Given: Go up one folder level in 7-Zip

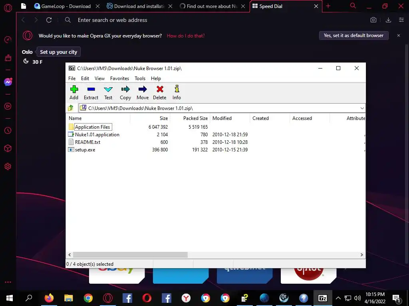Looking at the screenshot, I should pyautogui.click(x=71, y=108).
